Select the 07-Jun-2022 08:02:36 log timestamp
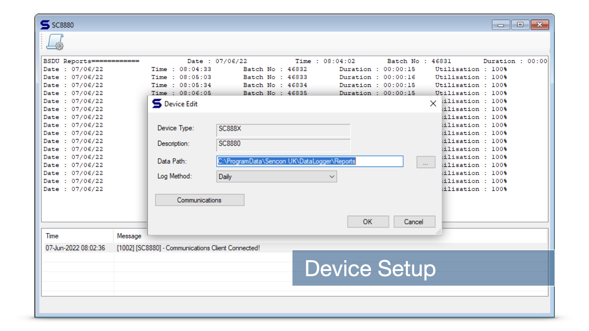Image resolution: width=589 pixels, height=331 pixels. pos(75,248)
